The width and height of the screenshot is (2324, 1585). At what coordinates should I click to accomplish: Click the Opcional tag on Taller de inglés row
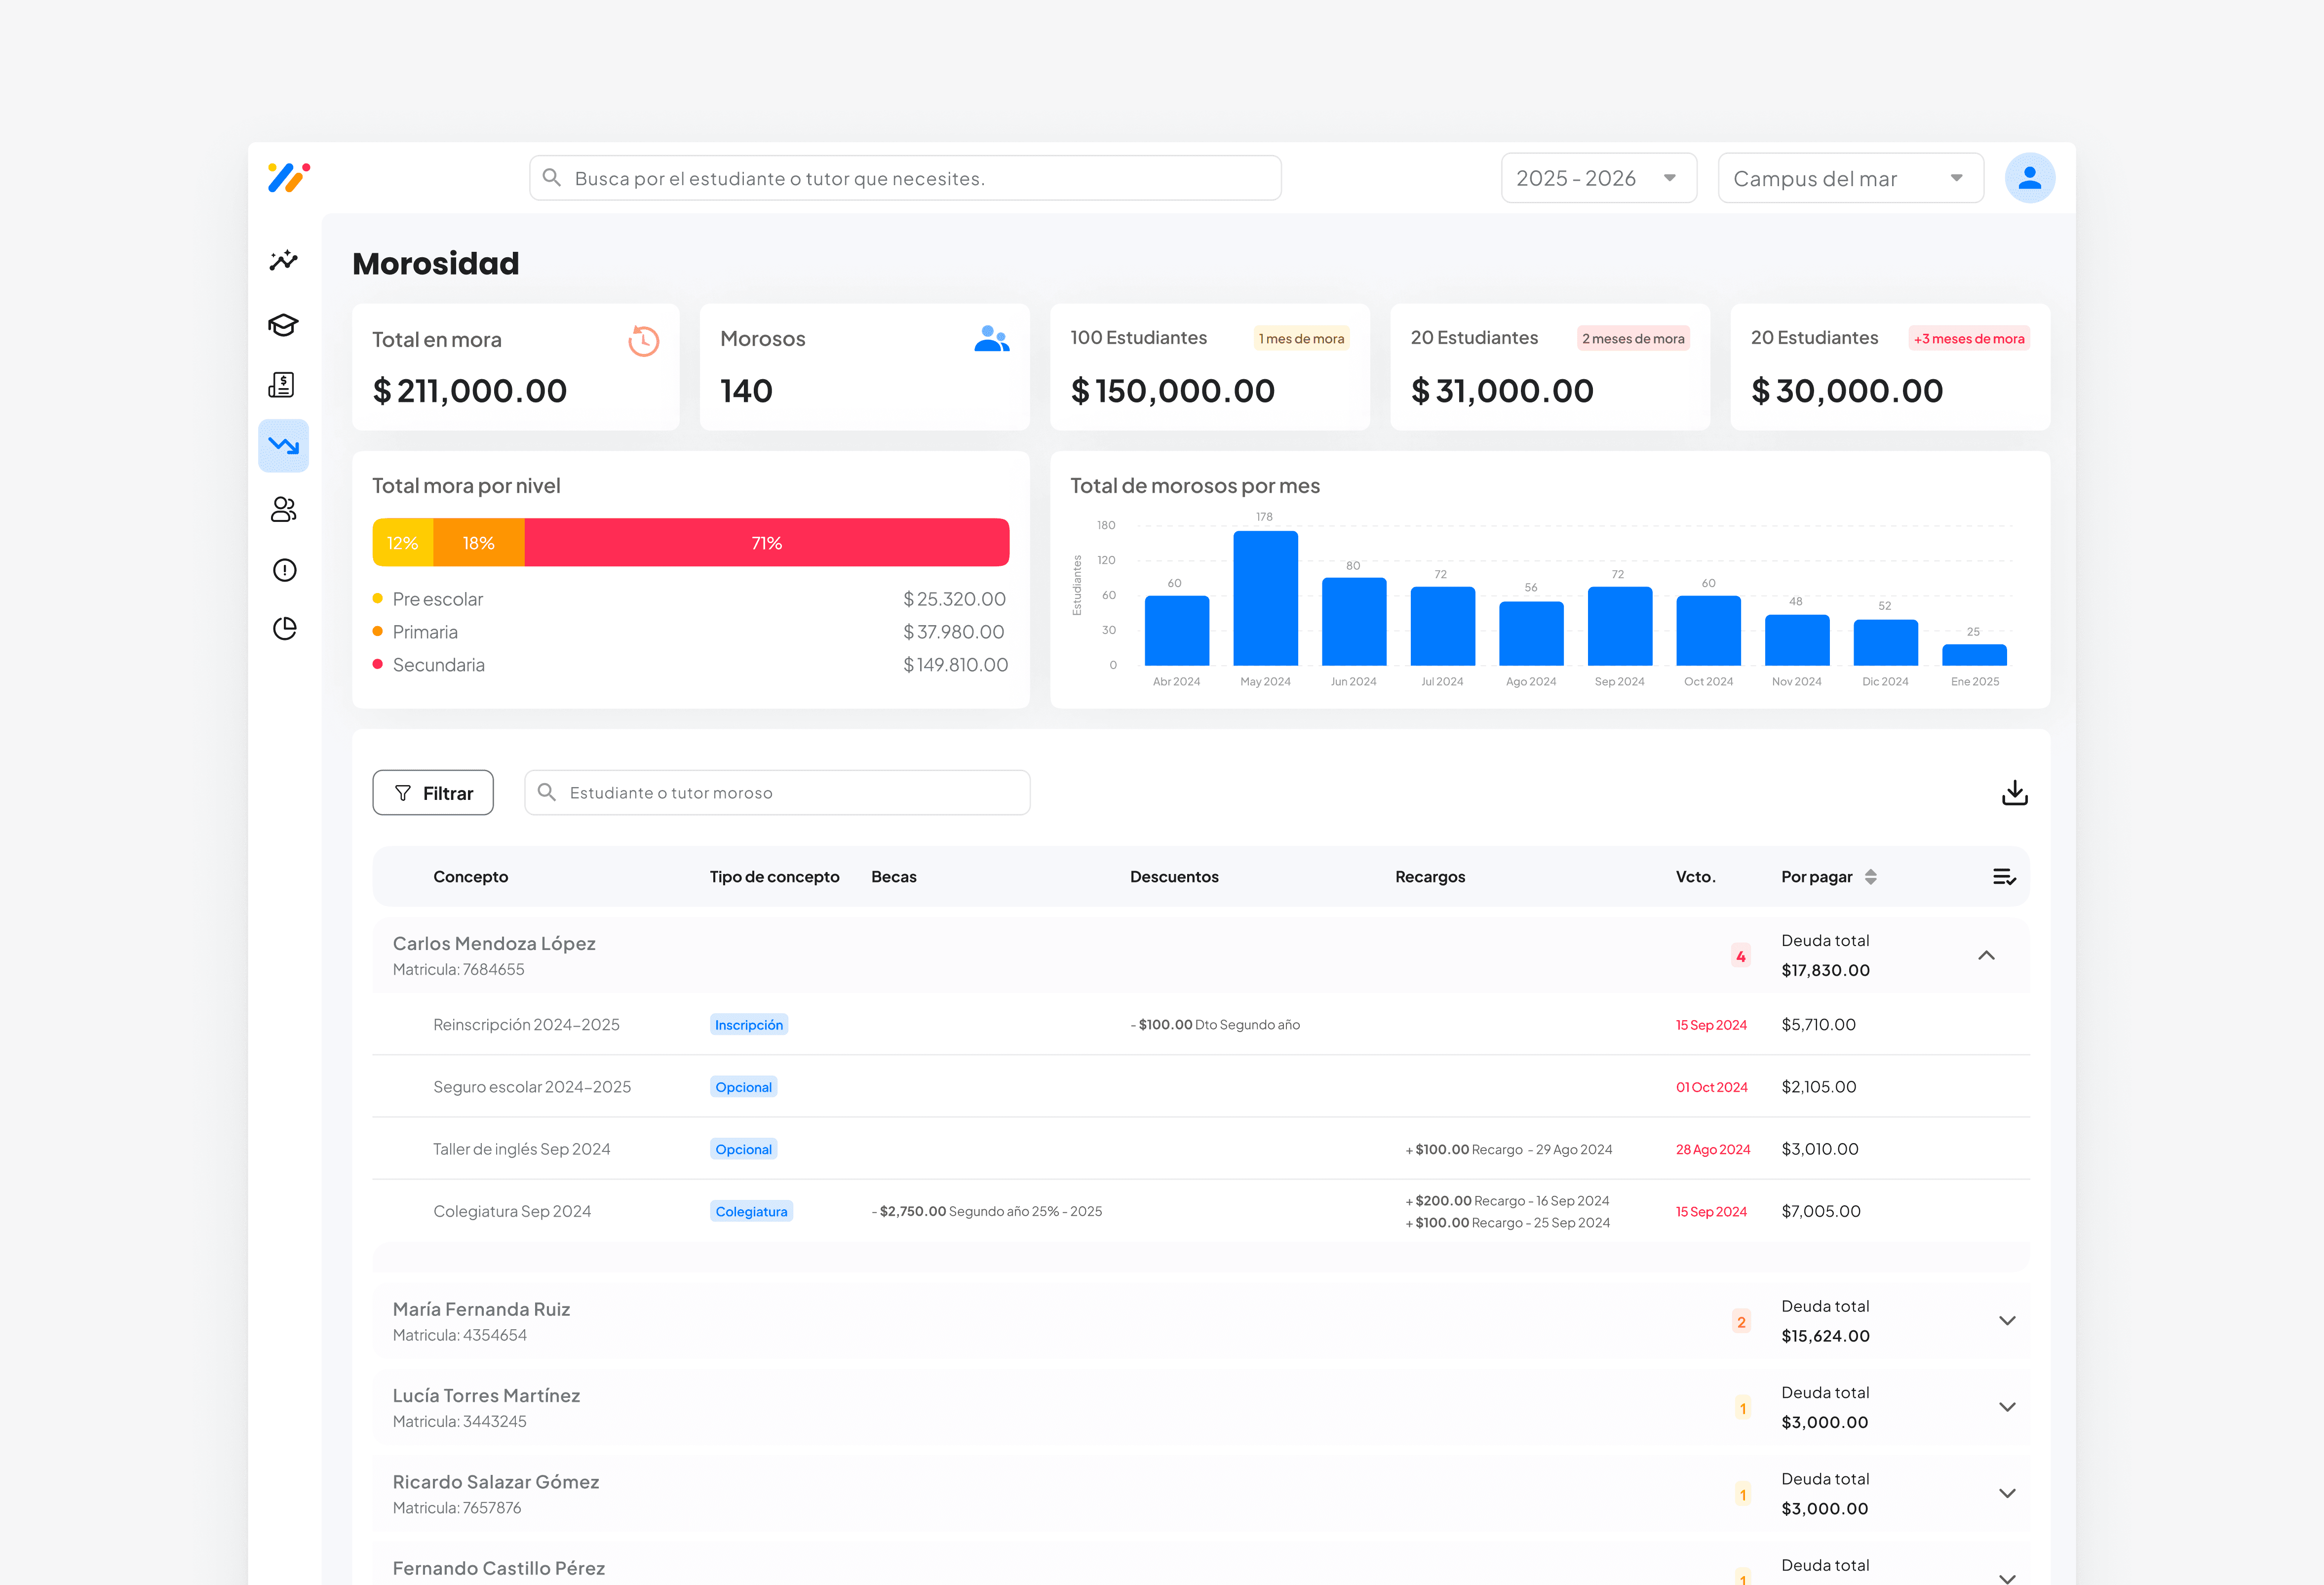click(743, 1149)
